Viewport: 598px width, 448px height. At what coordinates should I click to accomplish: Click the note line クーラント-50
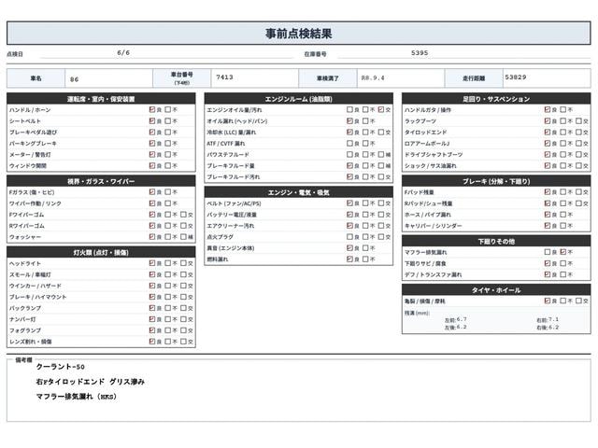click(60, 367)
